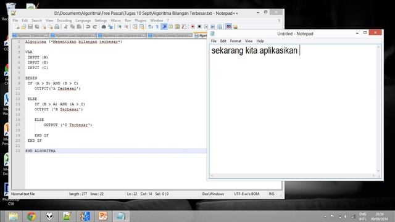This screenshot has height=222, width=395.
Task: Click the Copy icon in Notepad++ toolbar
Action: point(73,27)
